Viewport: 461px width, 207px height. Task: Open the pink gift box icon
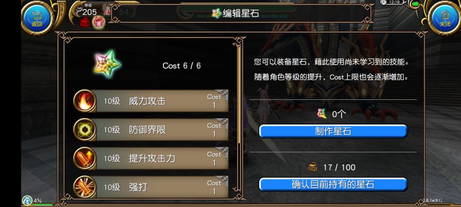(99, 22)
